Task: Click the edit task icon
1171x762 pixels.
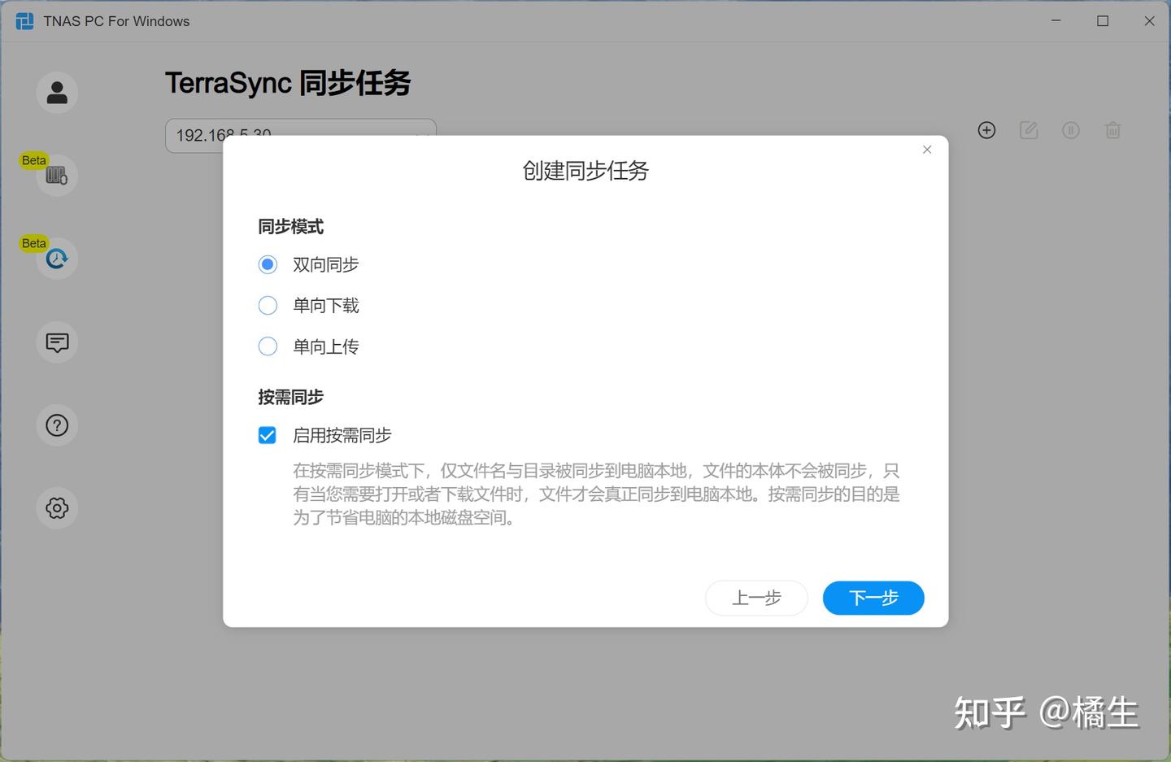Action: (x=1029, y=130)
